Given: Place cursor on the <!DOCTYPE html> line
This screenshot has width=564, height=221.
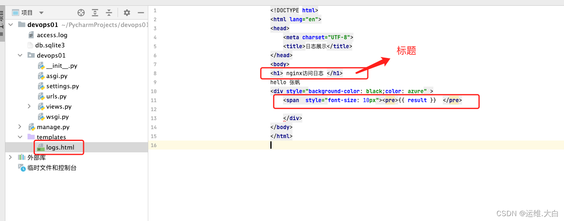Looking at the screenshot, I should point(294,10).
